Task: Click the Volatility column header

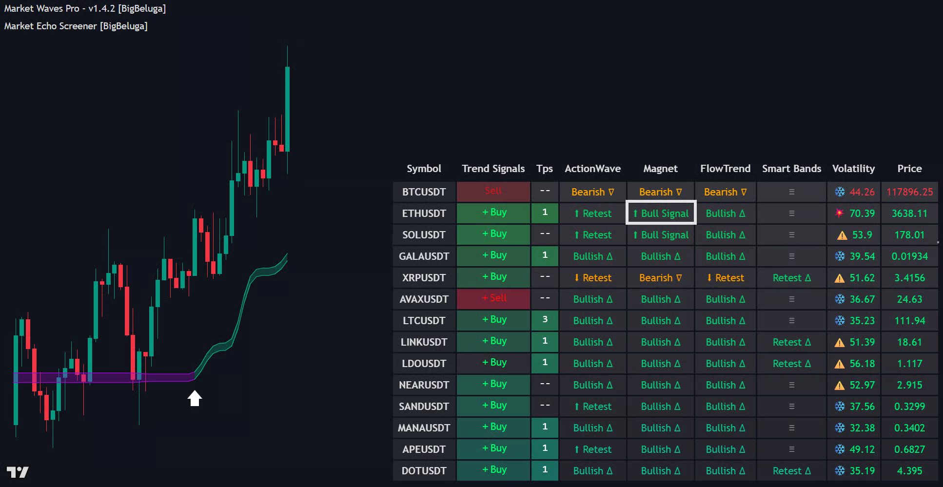Action: pyautogui.click(x=853, y=169)
